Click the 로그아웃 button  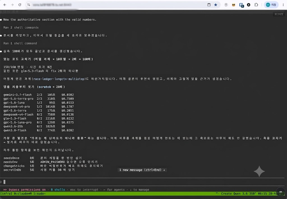pyautogui.click(x=279, y=14)
